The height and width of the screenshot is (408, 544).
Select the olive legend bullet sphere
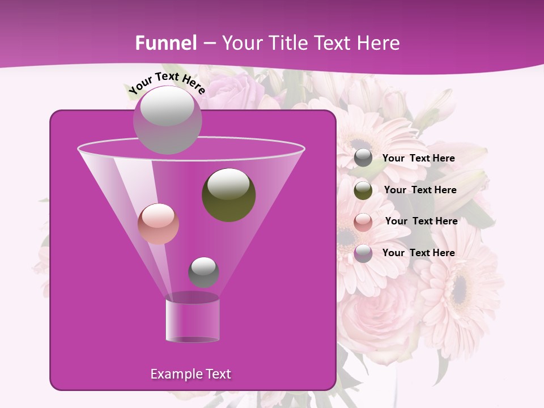[x=363, y=190]
